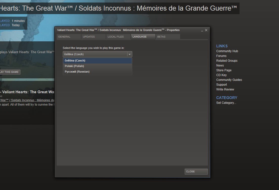
Task: Select the LANGUAGE tab
Action: (x=143, y=37)
